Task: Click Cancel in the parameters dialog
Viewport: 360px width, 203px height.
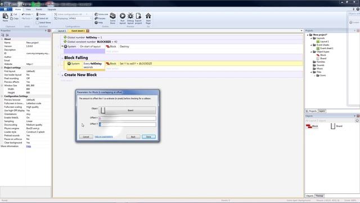Action: 86,136
